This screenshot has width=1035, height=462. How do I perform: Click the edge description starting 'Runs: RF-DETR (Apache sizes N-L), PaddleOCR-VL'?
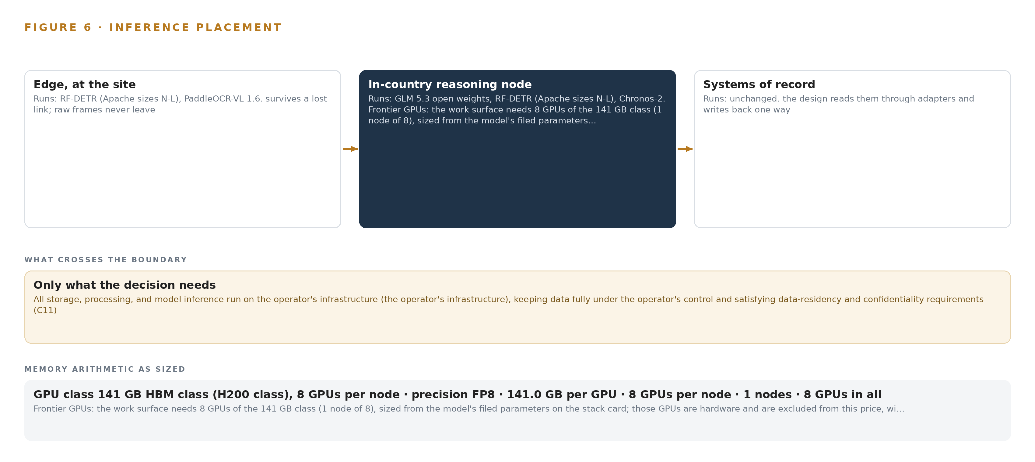[180, 104]
